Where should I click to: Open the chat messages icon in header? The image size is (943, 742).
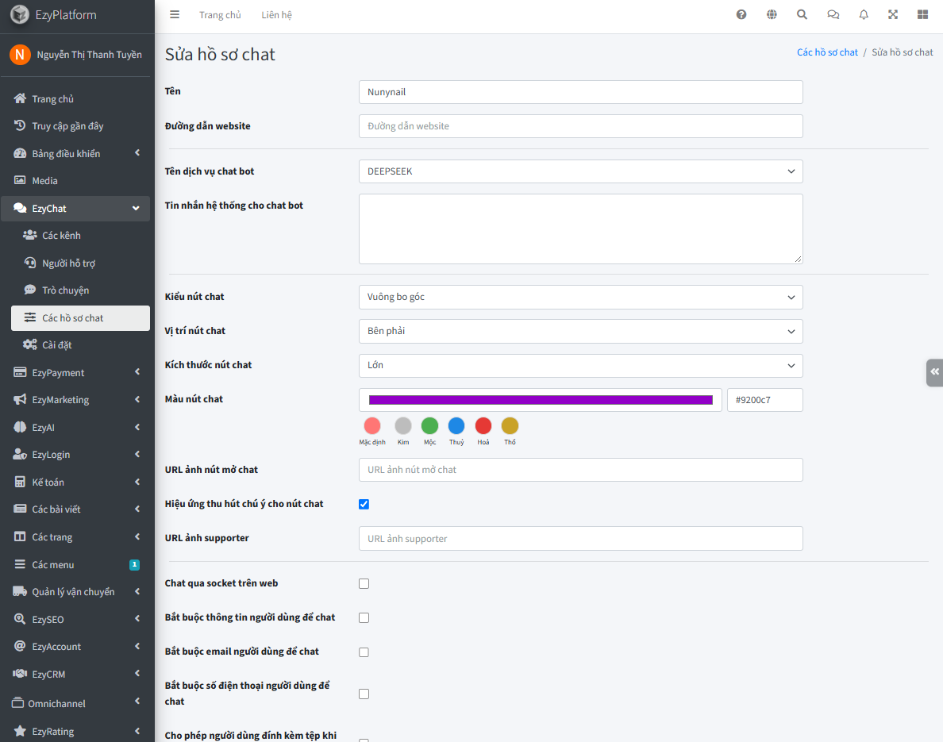click(x=833, y=14)
